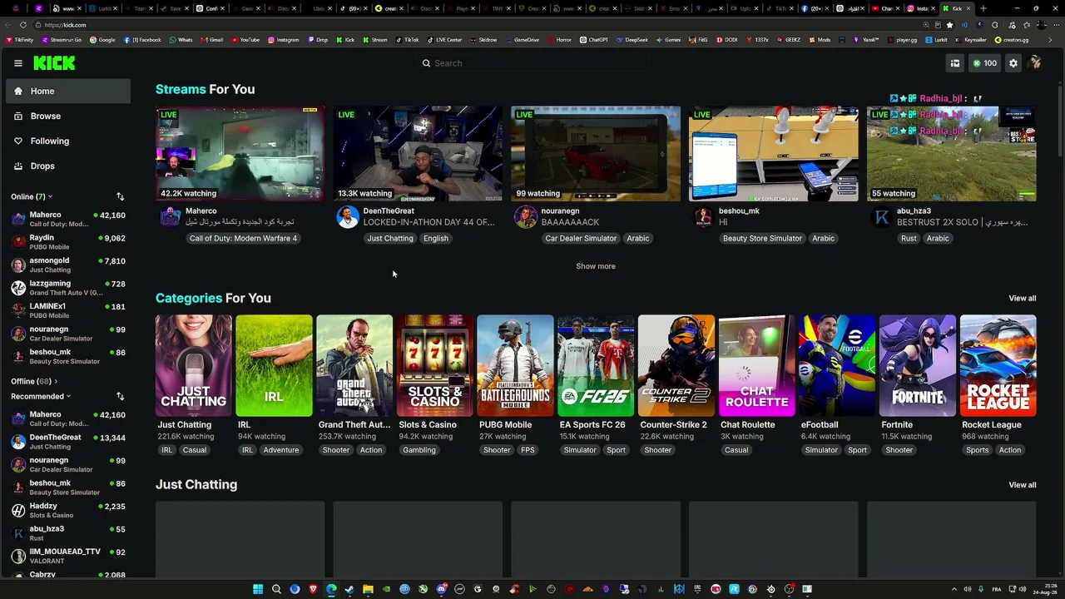
Task: Open LAMINEx1's channel in the sidebar
Action: coord(68,310)
